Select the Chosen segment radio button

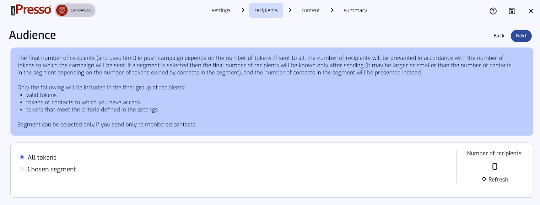click(x=22, y=169)
